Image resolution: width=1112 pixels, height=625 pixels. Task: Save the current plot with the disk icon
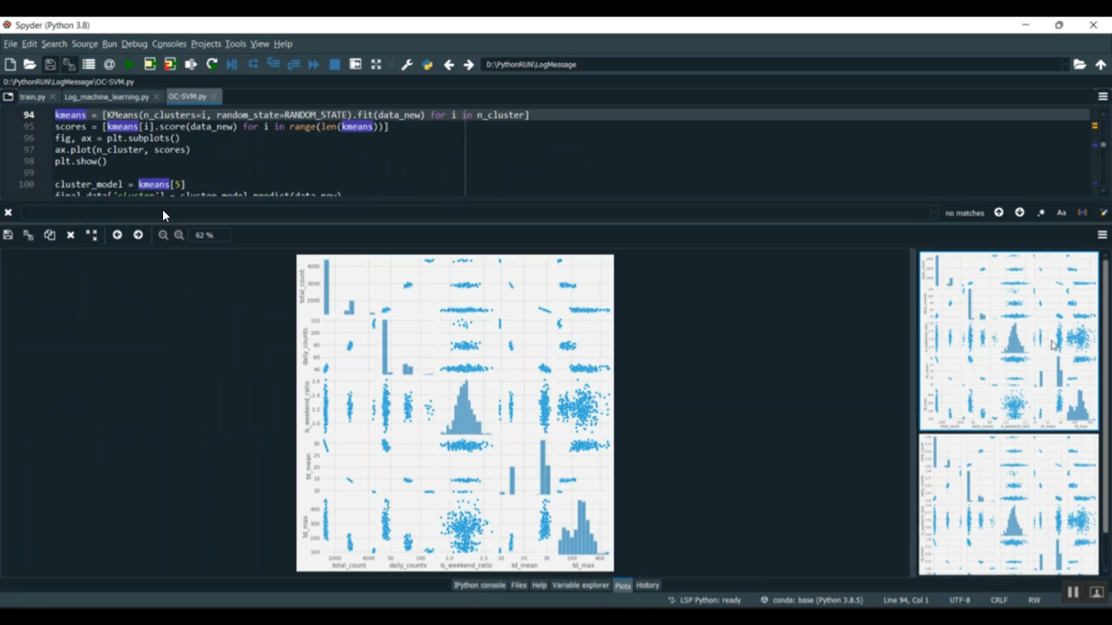tap(7, 235)
